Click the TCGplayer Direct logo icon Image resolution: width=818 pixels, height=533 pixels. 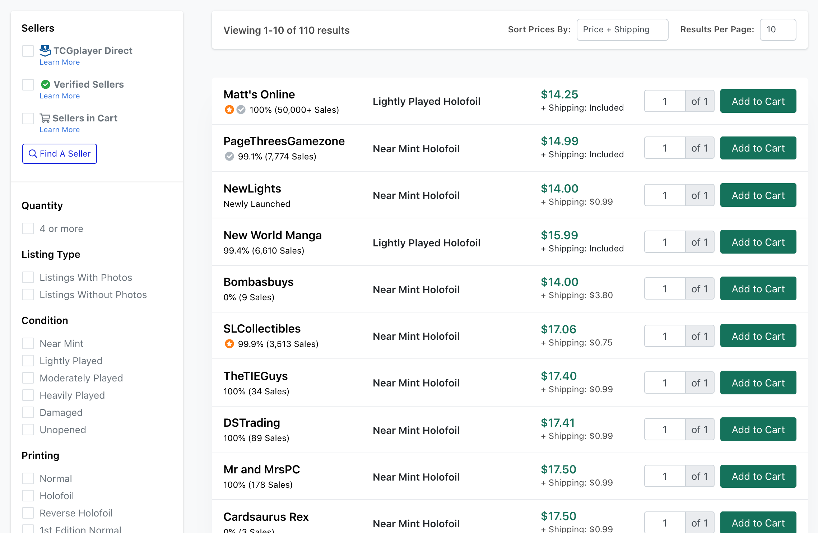click(45, 51)
